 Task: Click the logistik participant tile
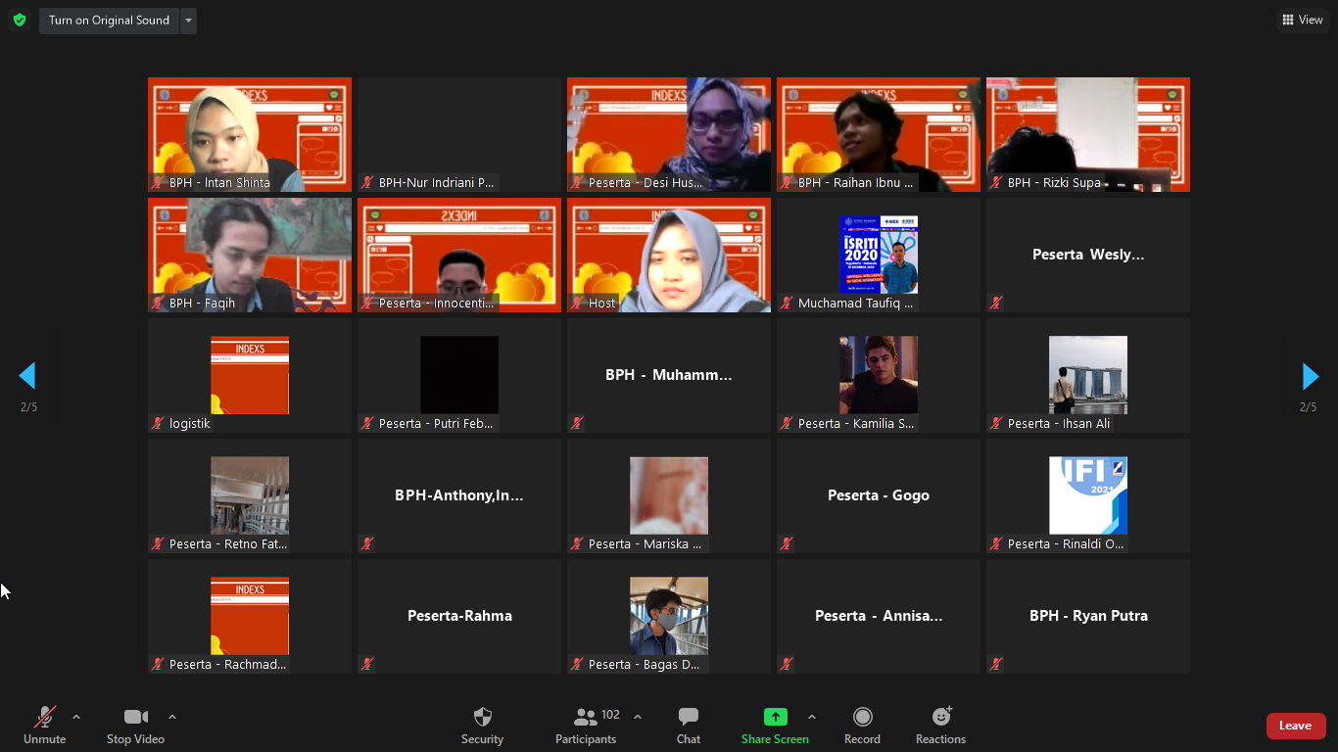coord(250,375)
